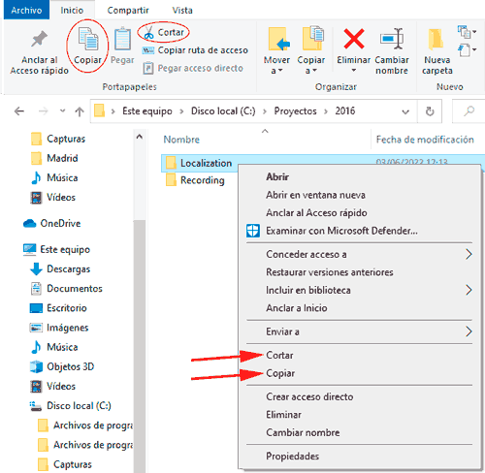Click the navigation pane scroll up arrow
This screenshot has width=485, height=473.
pos(140,137)
